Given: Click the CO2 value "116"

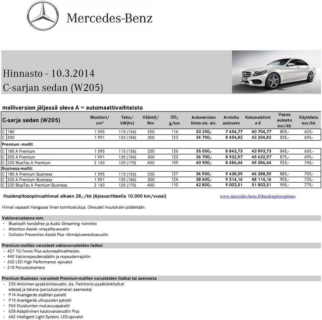Looking at the screenshot, I should pos(175,132).
